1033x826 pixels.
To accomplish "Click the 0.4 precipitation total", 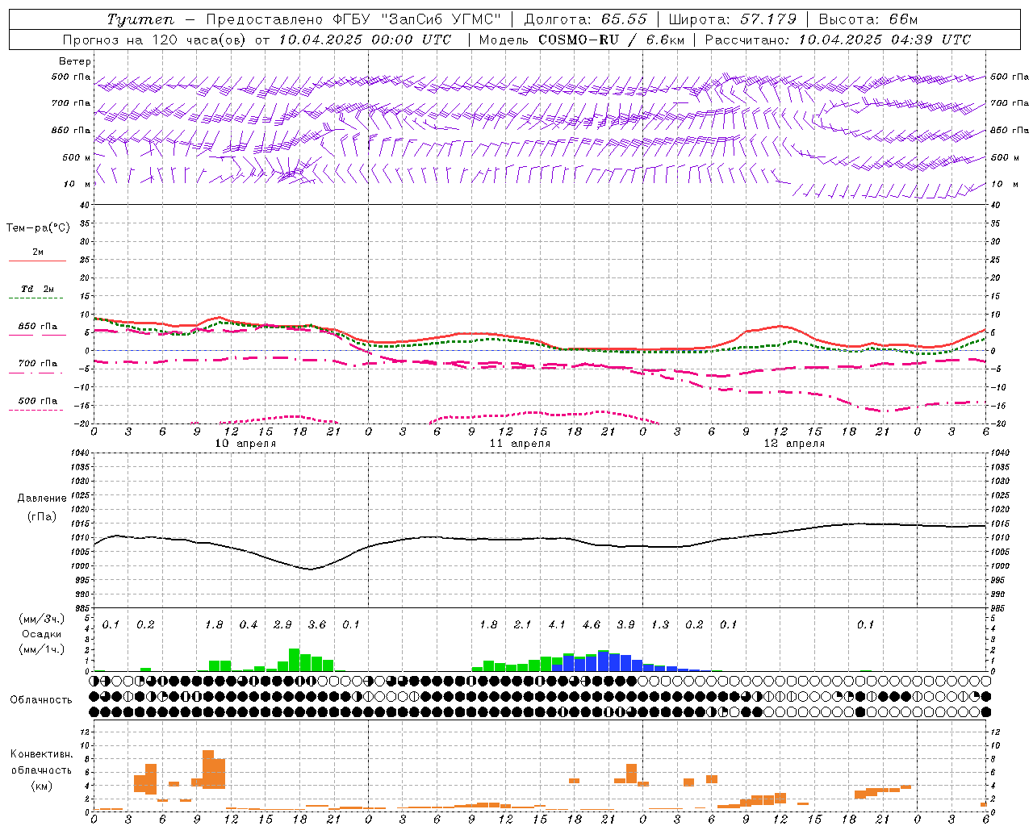I will pos(248,625).
